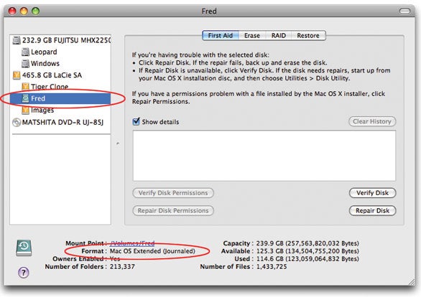Click the Verify Disk Permissions button
The width and height of the screenshot is (421, 297).
tap(173, 193)
